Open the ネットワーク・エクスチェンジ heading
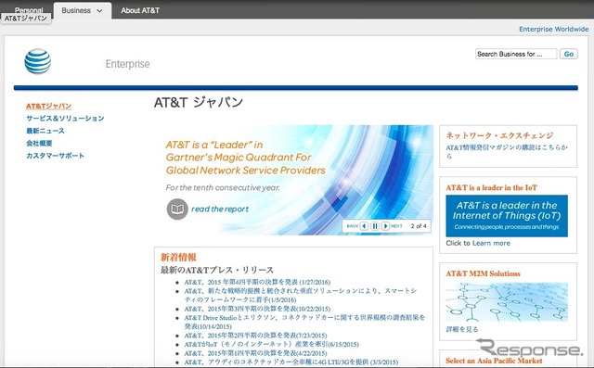This screenshot has width=594, height=368. pos(499,135)
